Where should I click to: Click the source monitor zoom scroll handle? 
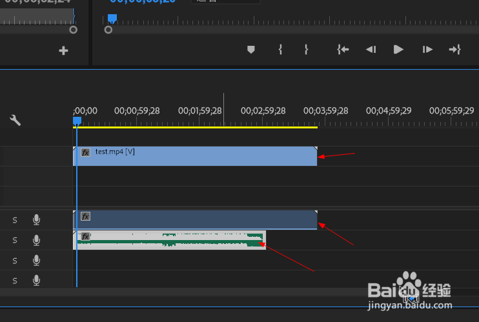[x=74, y=30]
